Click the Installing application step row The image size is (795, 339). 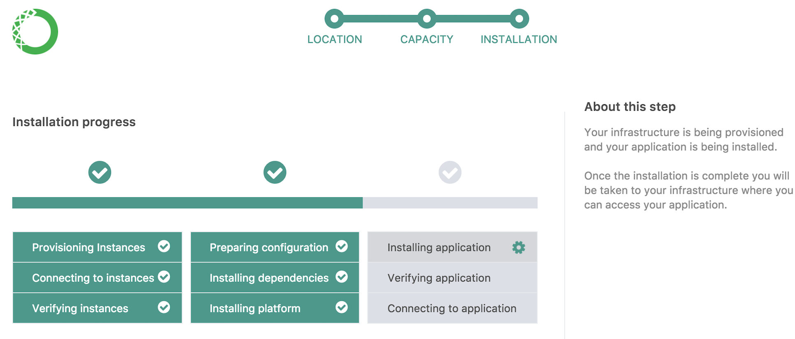(439, 247)
